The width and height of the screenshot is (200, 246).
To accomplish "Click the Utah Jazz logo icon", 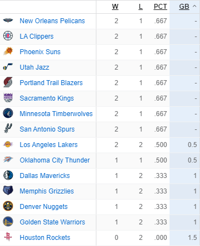I will 8,67.
